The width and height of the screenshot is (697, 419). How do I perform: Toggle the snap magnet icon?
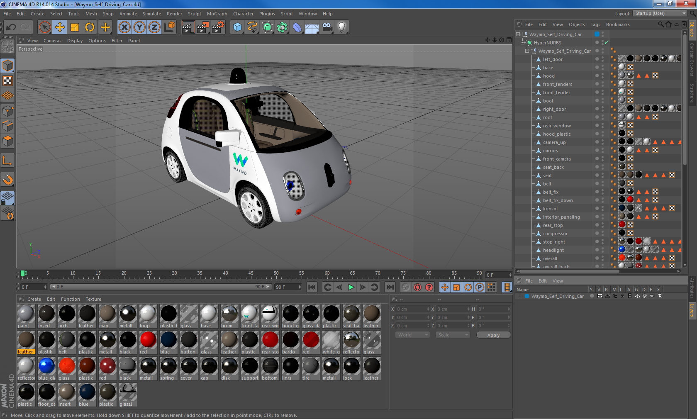tap(7, 179)
